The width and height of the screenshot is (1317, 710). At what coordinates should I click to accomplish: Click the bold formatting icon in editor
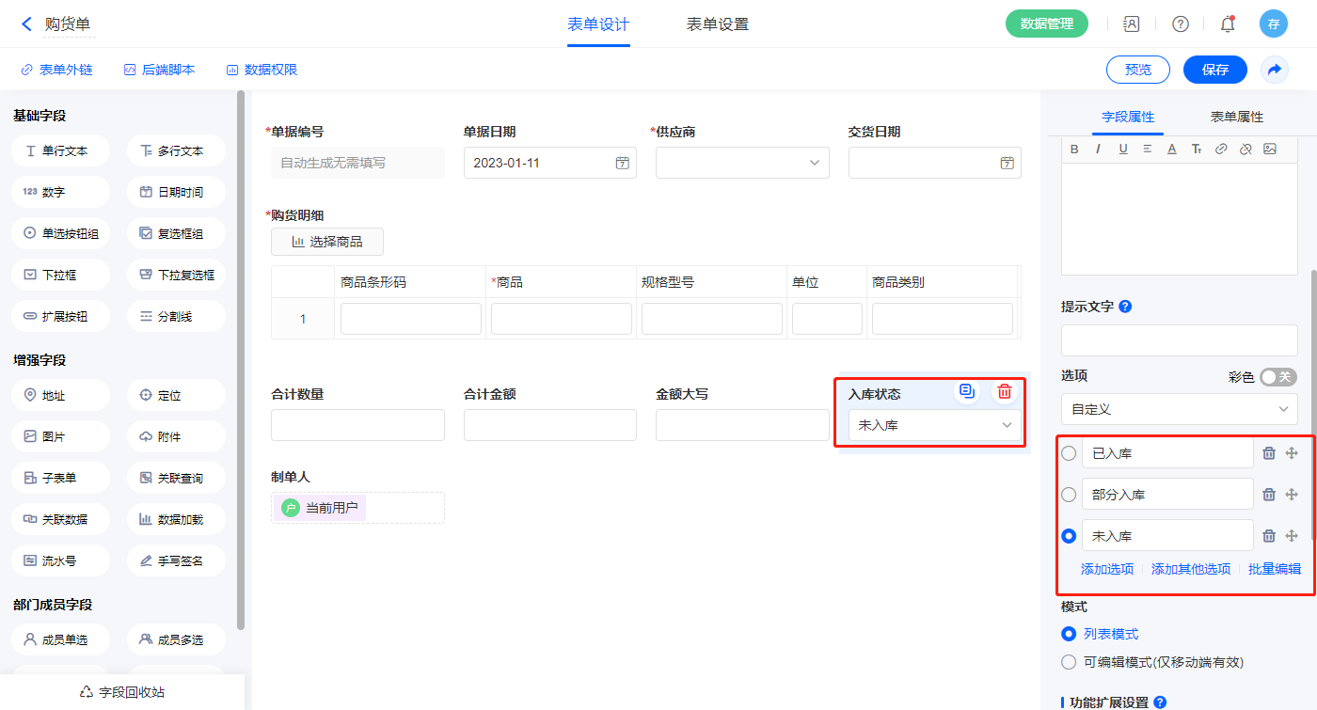click(x=1073, y=149)
